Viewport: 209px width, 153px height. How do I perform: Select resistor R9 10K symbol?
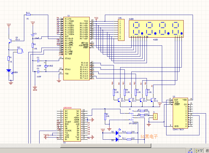point(105,117)
